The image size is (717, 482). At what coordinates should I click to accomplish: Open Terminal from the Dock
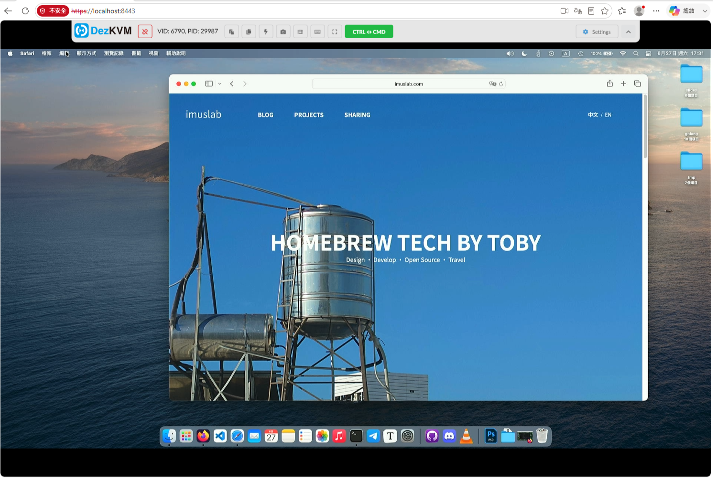click(x=356, y=436)
